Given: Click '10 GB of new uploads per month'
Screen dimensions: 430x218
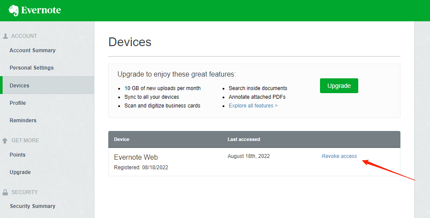Looking at the screenshot, I should [162, 88].
